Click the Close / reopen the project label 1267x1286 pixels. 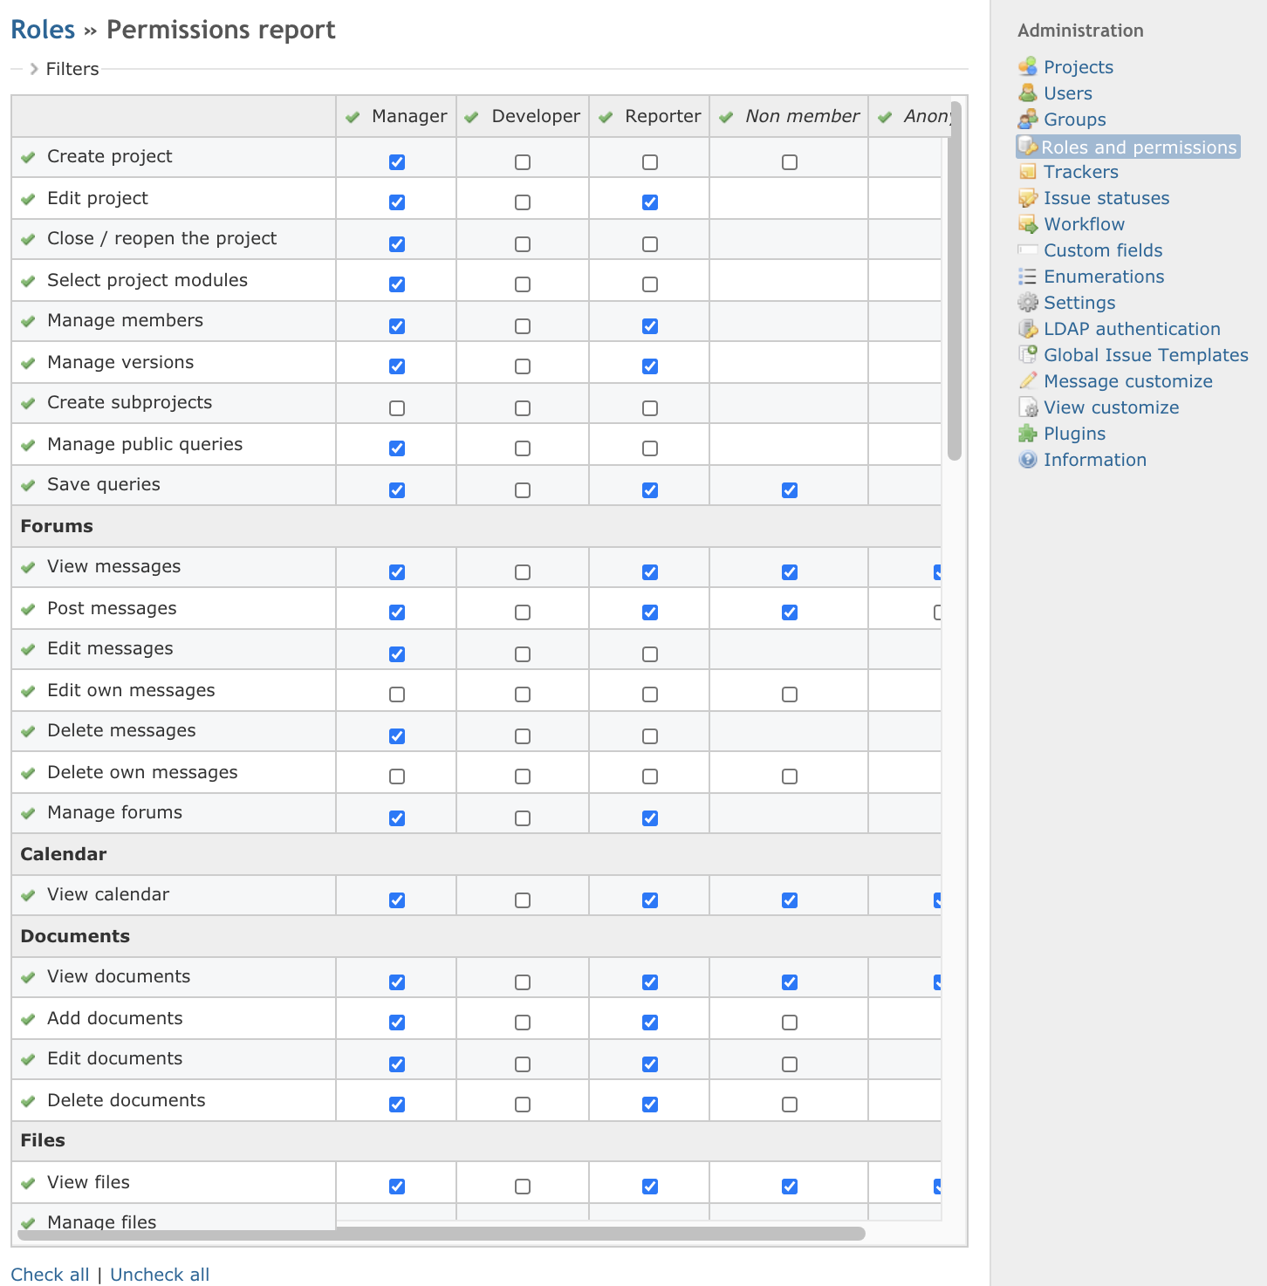(161, 238)
